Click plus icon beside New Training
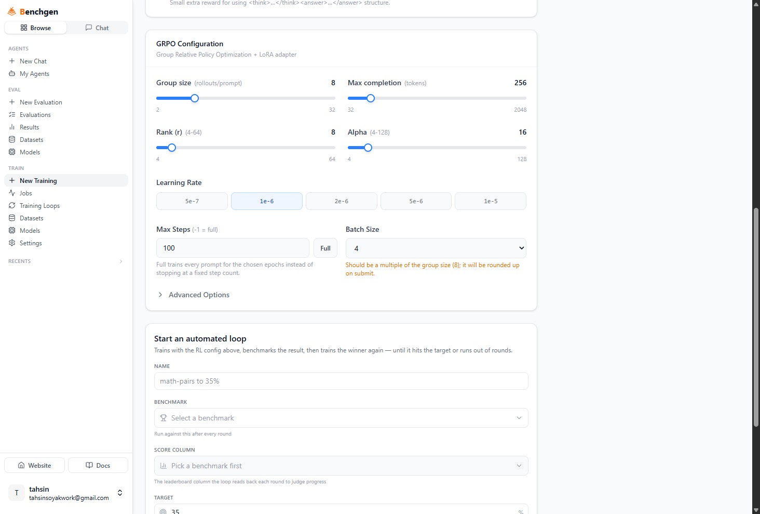 [12, 180]
